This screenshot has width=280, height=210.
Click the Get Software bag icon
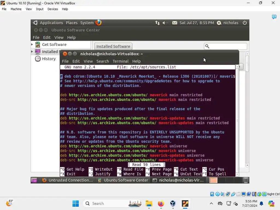38,45
